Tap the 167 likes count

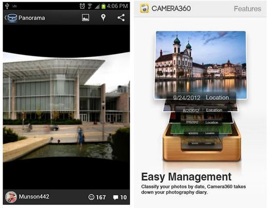click(x=101, y=197)
